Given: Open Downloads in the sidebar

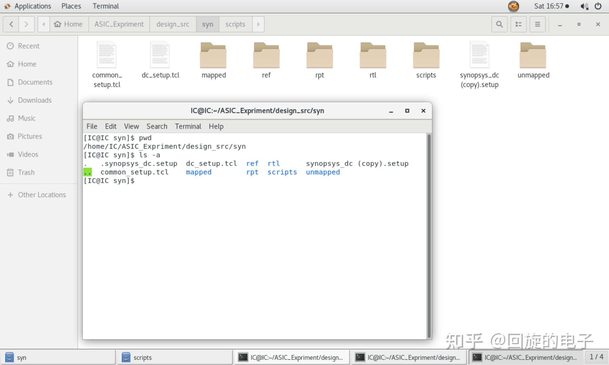Looking at the screenshot, I should point(34,100).
